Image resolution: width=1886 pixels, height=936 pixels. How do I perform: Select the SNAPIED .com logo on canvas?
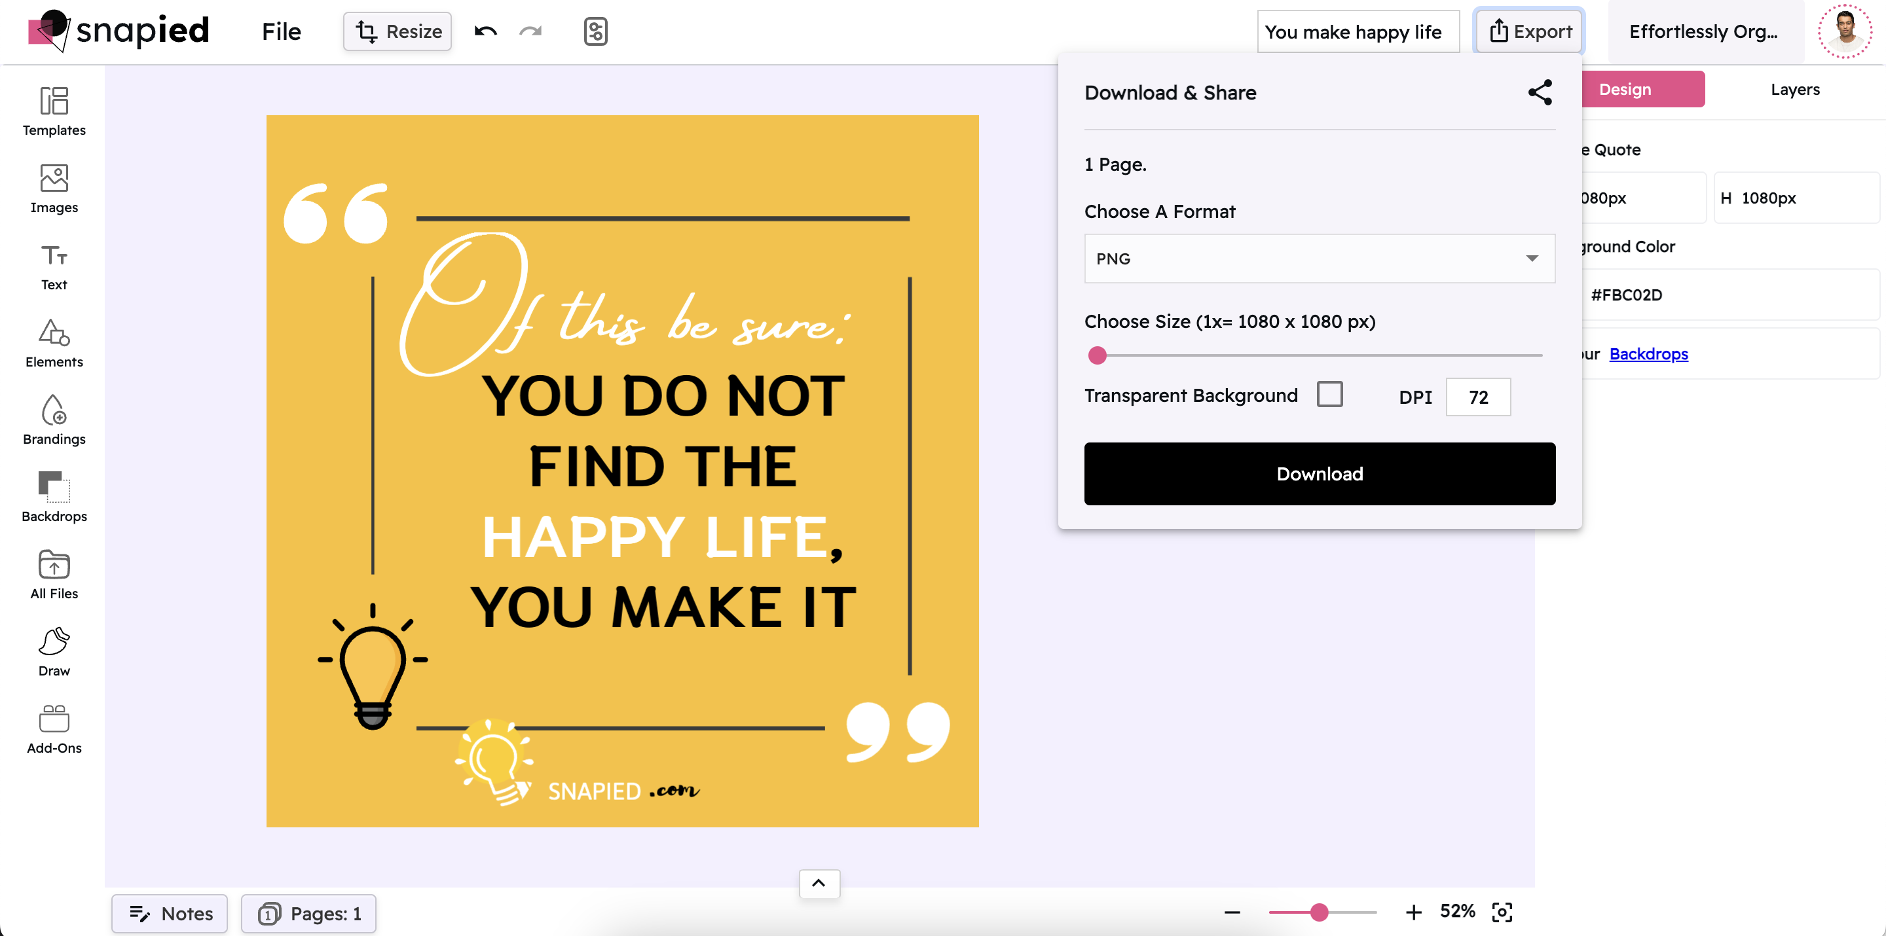coord(576,763)
